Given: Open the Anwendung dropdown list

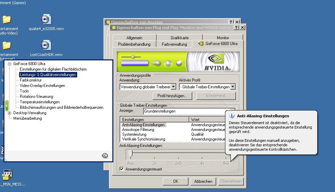Looking at the screenshot, I should 174,87.
